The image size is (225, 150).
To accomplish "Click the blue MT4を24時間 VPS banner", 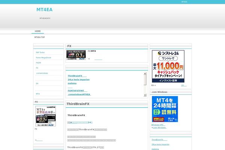I will [165, 109].
